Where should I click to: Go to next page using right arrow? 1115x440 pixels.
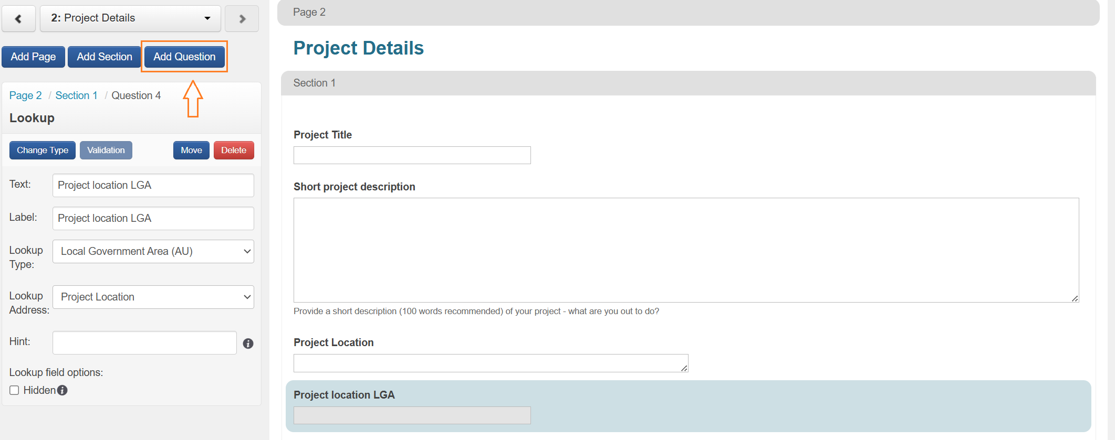pos(242,19)
